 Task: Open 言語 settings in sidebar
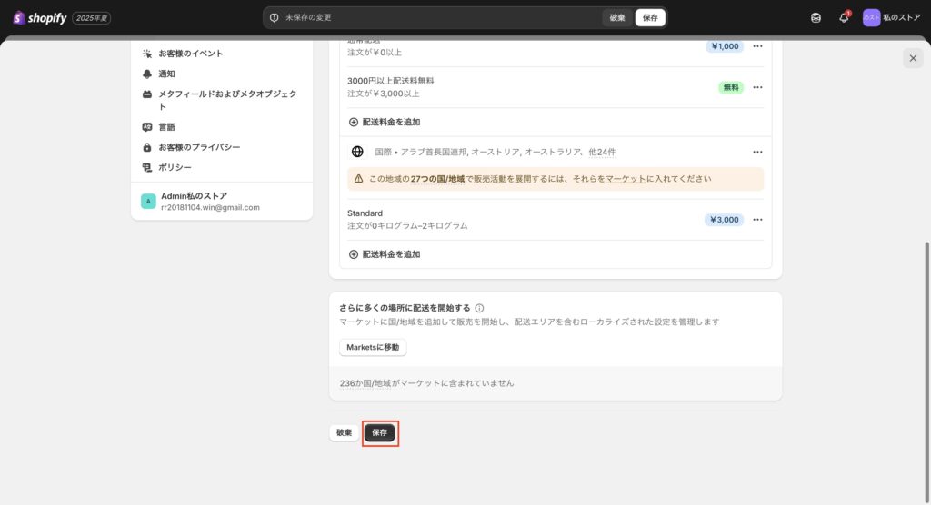click(x=166, y=127)
